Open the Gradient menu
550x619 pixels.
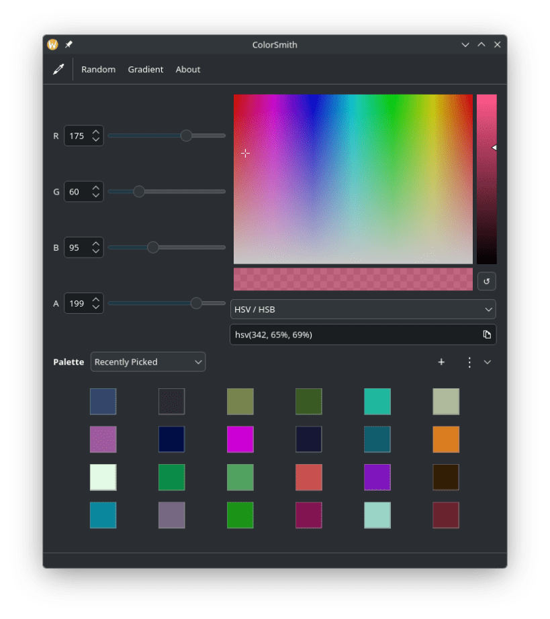click(x=145, y=69)
